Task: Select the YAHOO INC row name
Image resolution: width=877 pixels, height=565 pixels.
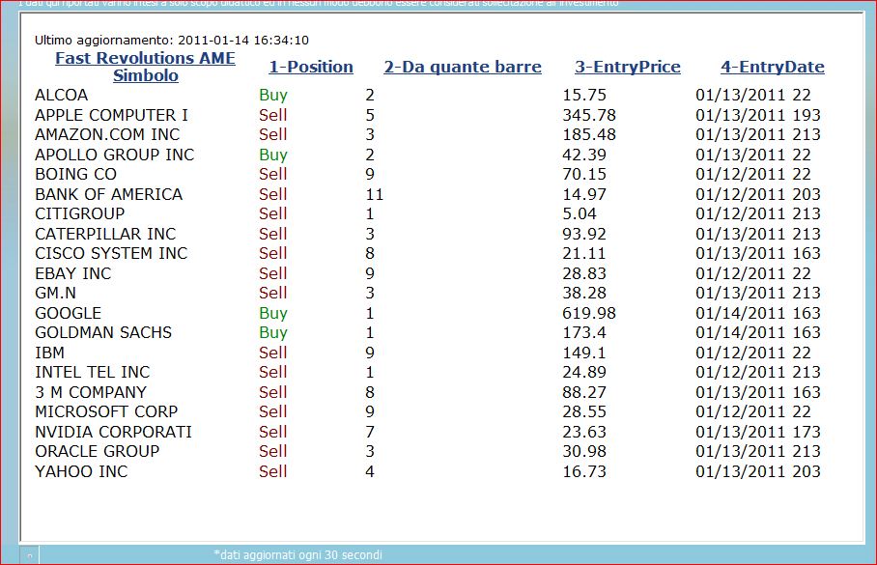Action: [x=81, y=471]
